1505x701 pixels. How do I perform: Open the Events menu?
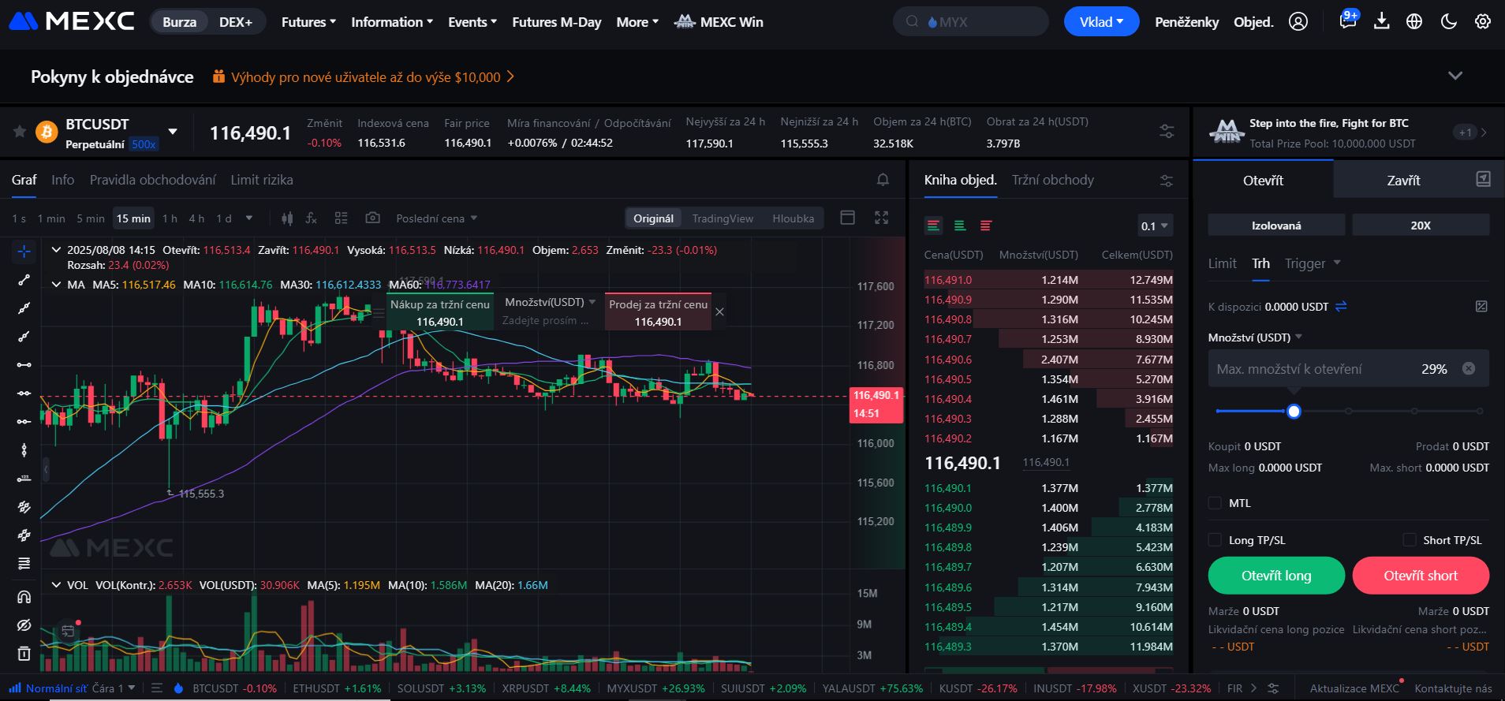[472, 22]
